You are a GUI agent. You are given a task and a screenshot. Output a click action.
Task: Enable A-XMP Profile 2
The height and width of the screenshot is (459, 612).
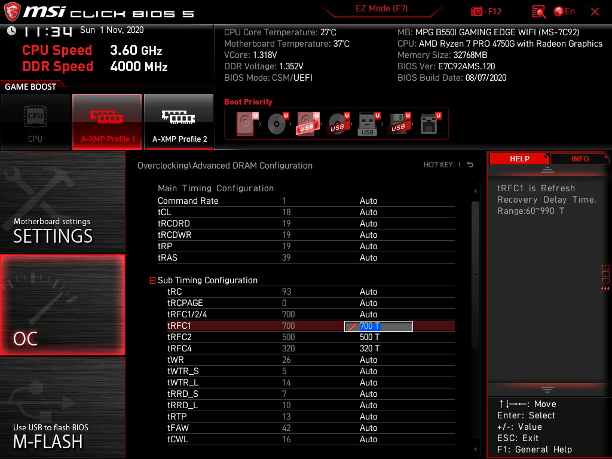tap(179, 121)
